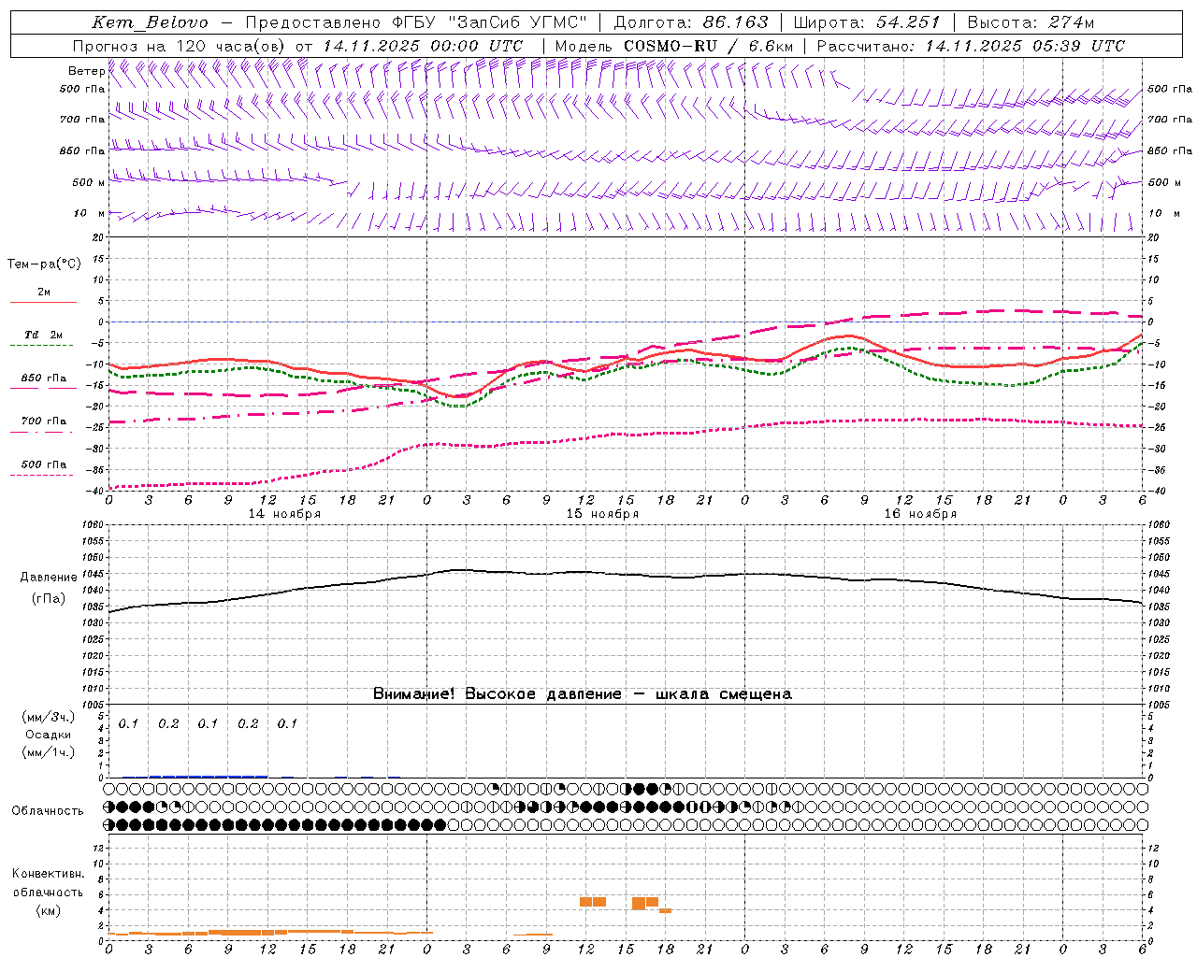Click the 14 ноября date label
The image size is (1197, 957).
click(284, 514)
